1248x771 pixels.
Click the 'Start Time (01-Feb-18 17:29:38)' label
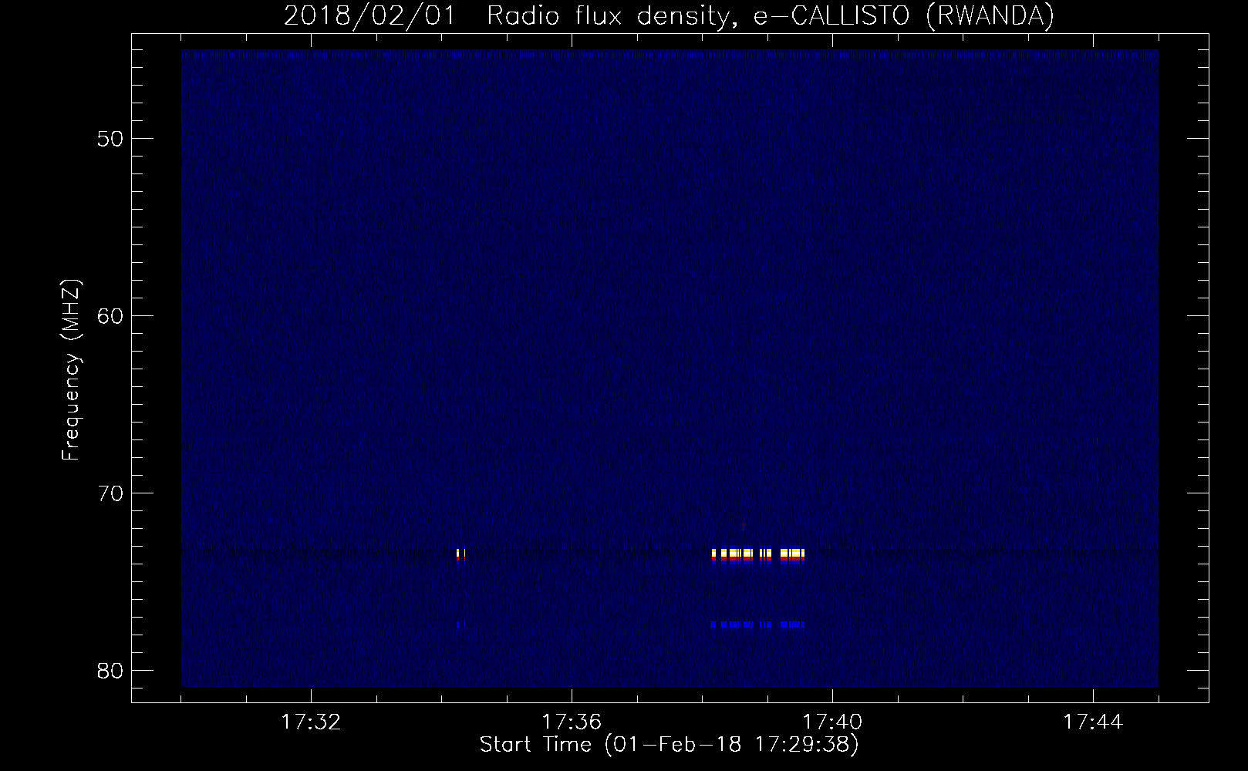(x=670, y=745)
